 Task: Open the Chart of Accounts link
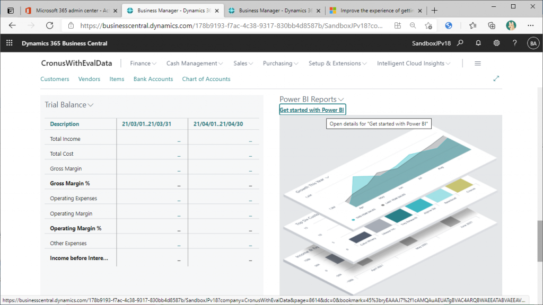click(x=206, y=79)
